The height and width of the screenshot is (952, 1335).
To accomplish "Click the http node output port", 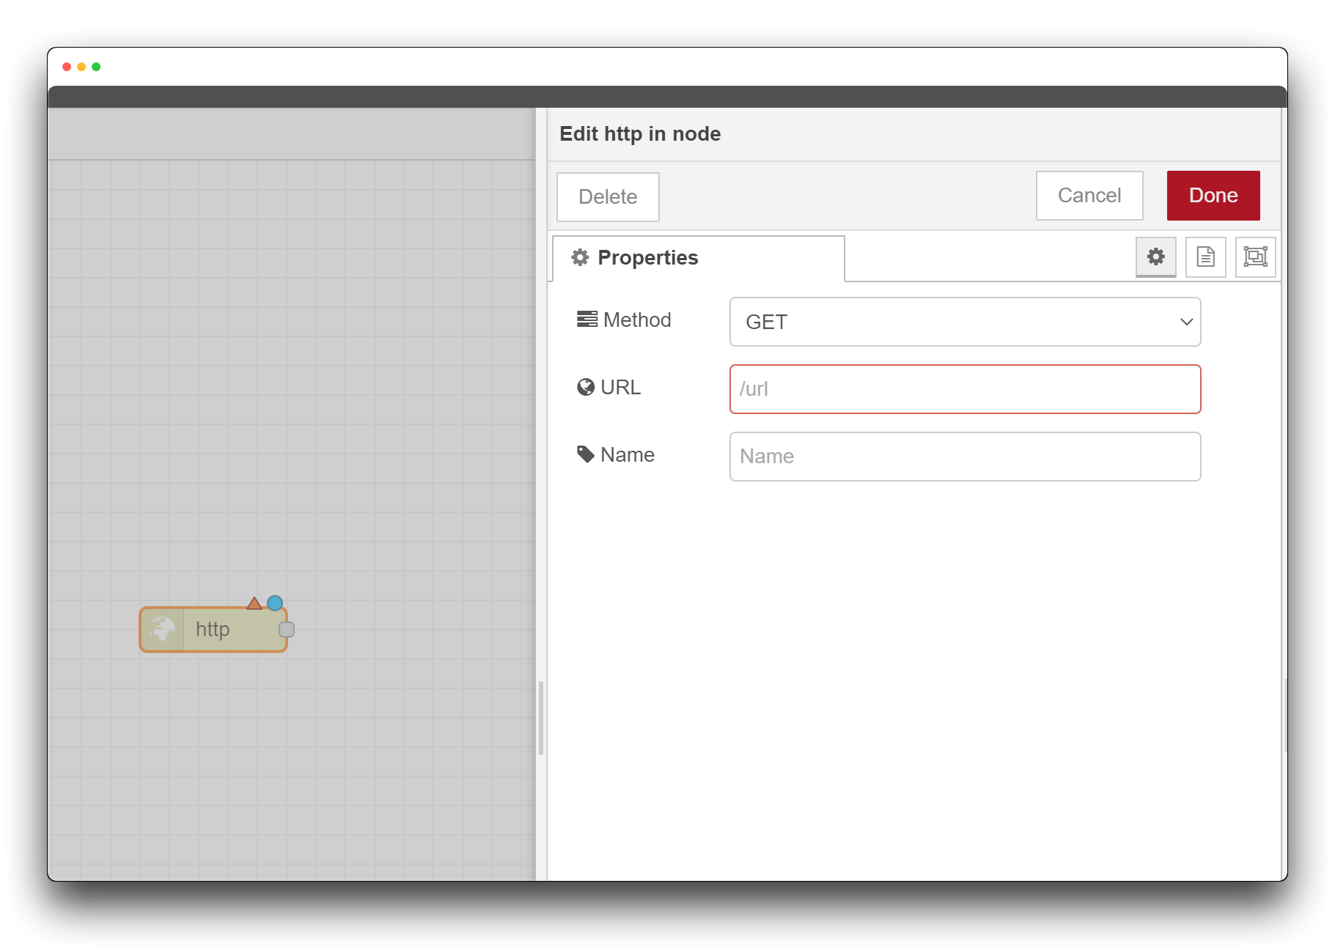I will 287,630.
